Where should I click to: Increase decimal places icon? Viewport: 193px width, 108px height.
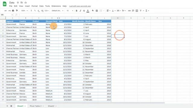click(x=42, y=11)
